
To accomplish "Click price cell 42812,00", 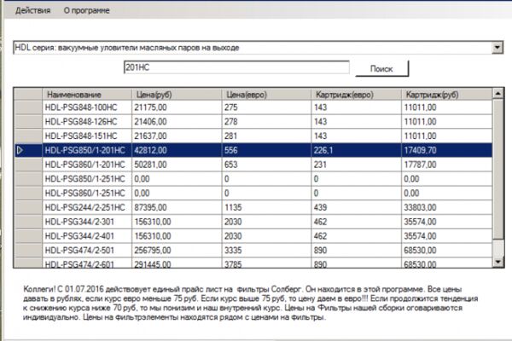I will [x=177, y=150].
